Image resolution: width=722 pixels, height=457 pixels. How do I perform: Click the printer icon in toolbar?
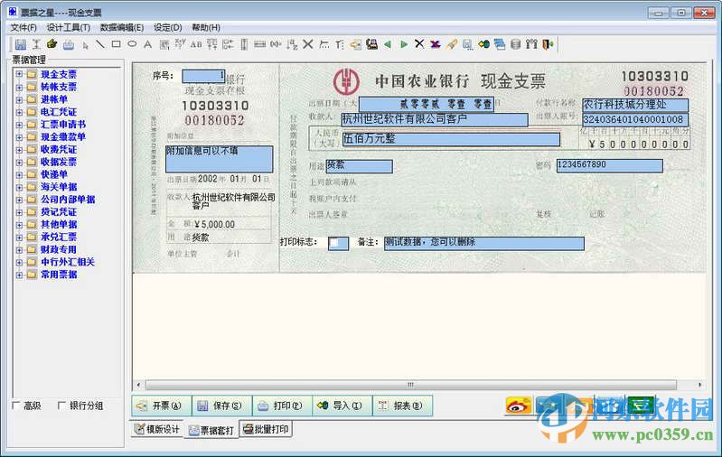69,44
